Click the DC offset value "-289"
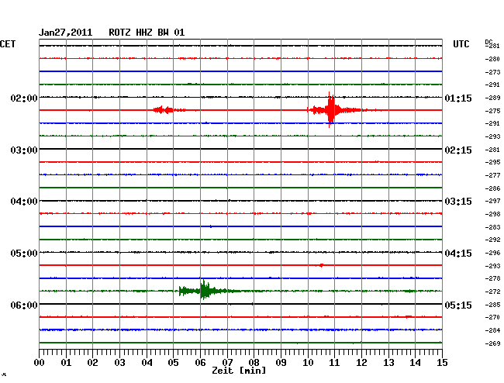 click(492, 98)
